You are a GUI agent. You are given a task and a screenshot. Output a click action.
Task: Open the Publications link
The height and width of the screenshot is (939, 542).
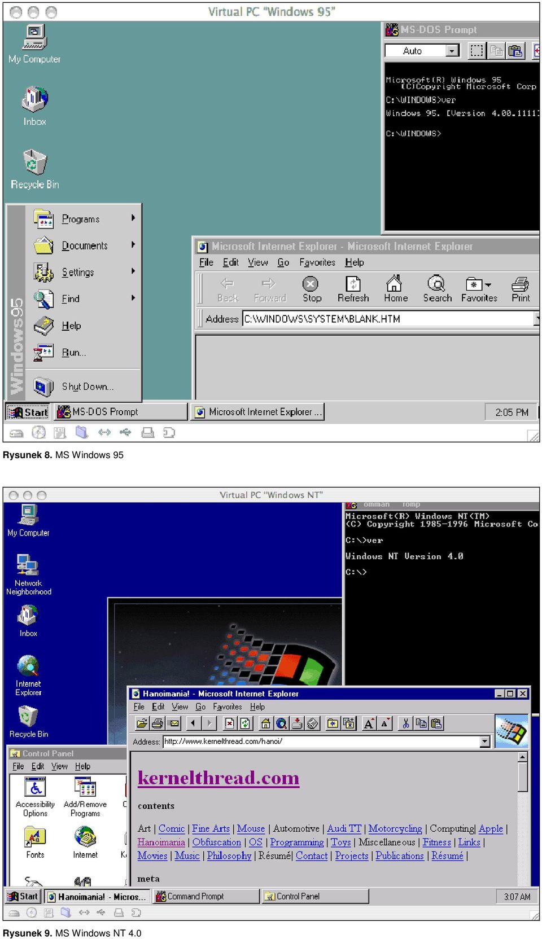(x=400, y=855)
